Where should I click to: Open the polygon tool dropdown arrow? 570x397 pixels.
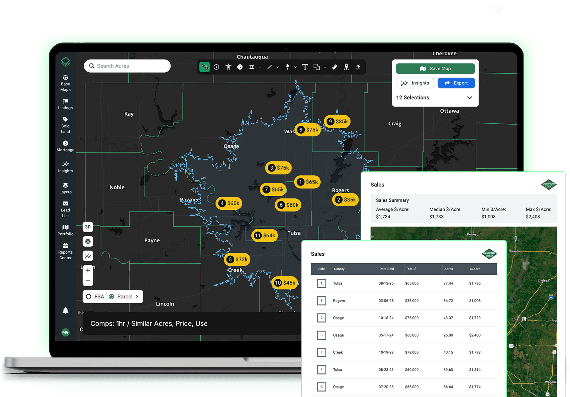(260, 67)
